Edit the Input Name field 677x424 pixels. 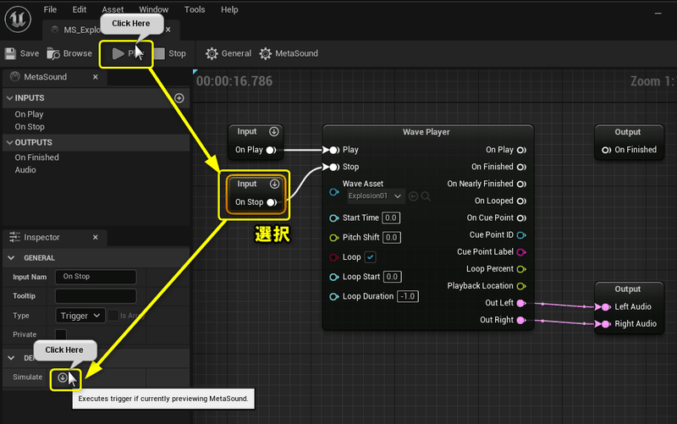pyautogui.click(x=96, y=277)
